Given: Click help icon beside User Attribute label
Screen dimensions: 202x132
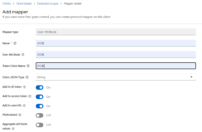Looking at the screenshot, I should tap(23, 55).
